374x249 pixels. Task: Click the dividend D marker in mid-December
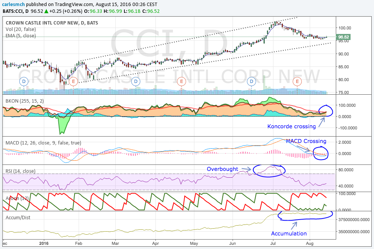click(24, 81)
